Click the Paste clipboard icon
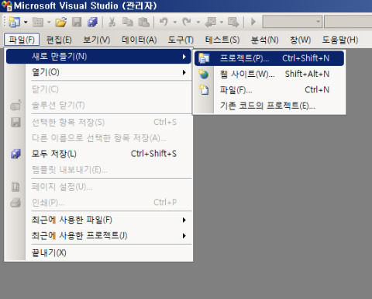This screenshot has height=299, width=372. 143,22
